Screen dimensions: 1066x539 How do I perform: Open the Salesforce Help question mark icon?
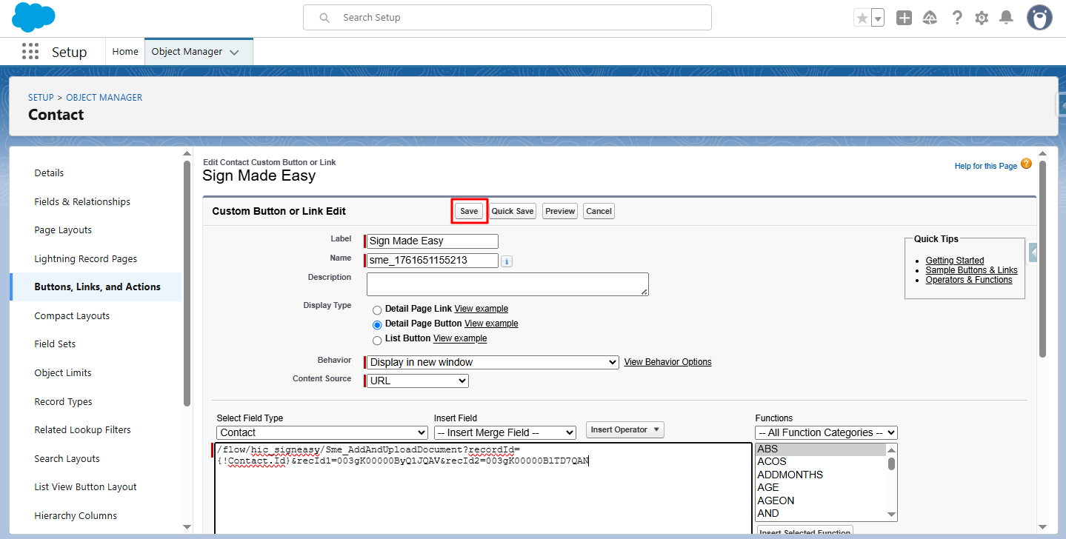point(957,18)
